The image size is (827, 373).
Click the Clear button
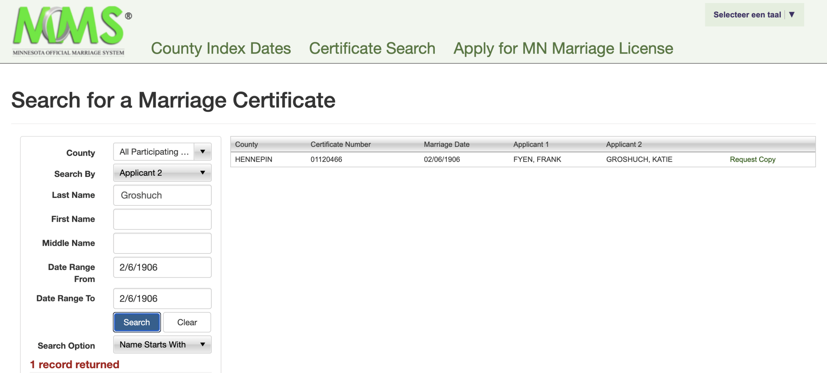tap(187, 322)
